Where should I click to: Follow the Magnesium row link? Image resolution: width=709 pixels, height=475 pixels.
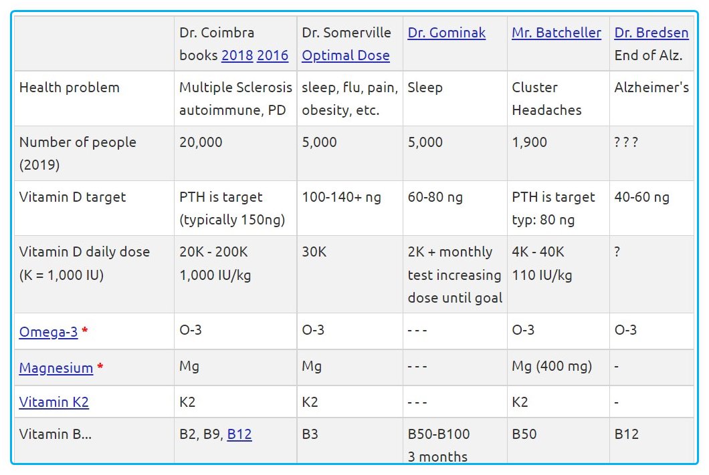coord(56,368)
